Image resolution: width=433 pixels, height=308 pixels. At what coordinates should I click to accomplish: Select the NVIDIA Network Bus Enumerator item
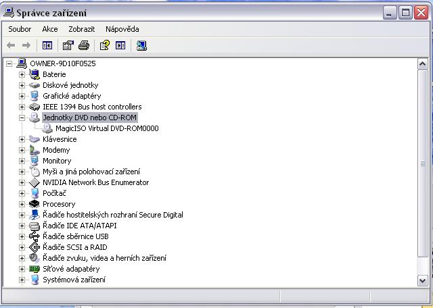95,182
